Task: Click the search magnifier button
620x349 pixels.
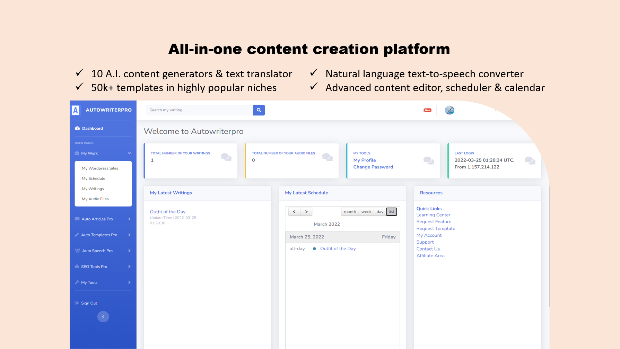Action: [x=259, y=110]
